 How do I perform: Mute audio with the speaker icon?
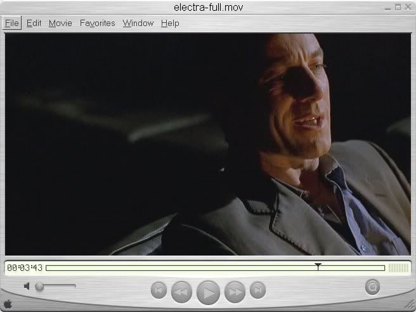pos(27,286)
